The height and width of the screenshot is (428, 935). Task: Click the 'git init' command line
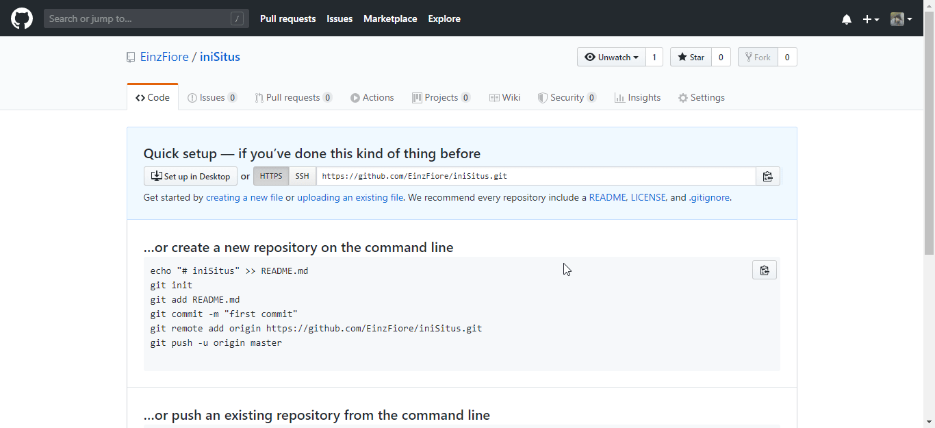tap(171, 285)
